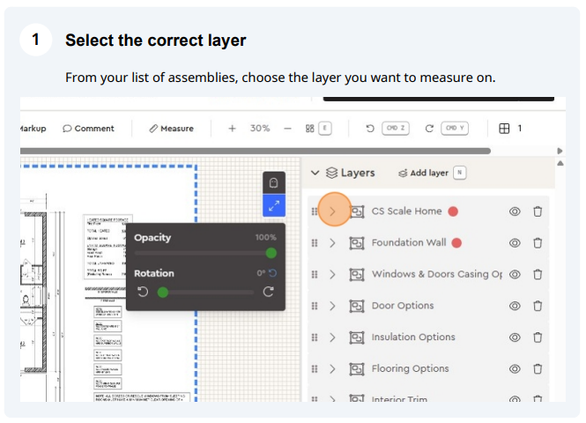586x423 pixels.
Task: Click the CMD Y shortcut badge
Action: pos(455,128)
